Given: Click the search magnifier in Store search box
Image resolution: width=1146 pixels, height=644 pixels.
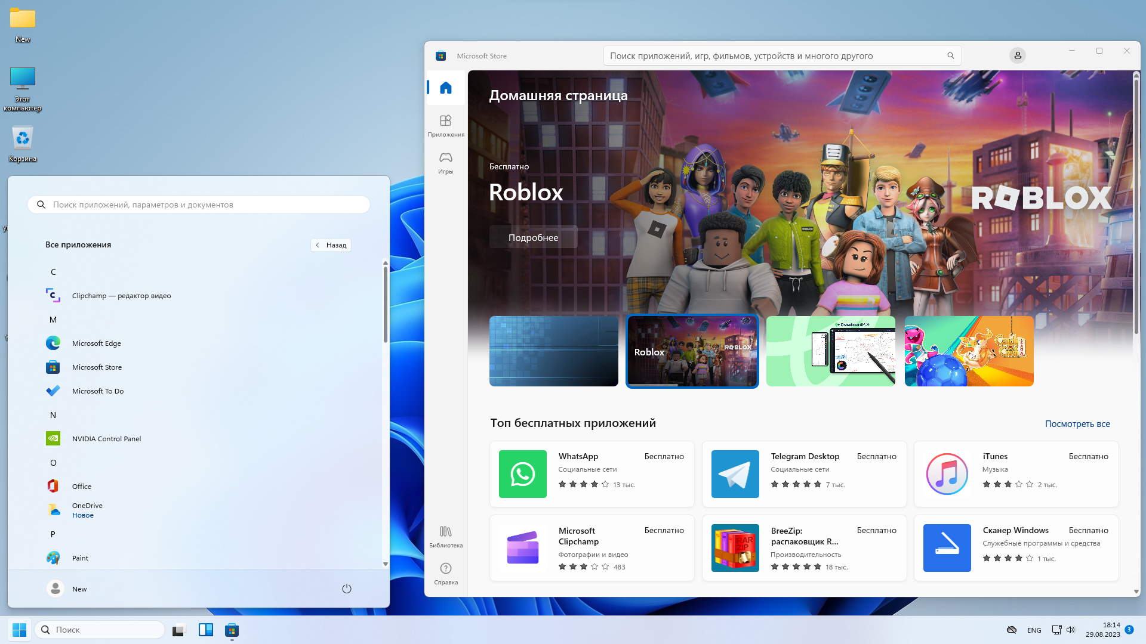Looking at the screenshot, I should (x=950, y=55).
